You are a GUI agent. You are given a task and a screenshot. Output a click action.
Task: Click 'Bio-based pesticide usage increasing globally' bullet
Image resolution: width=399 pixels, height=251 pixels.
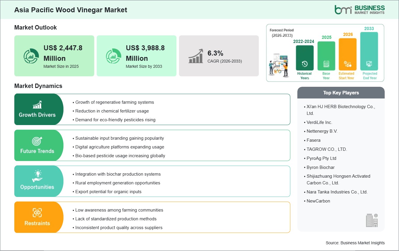120,156
